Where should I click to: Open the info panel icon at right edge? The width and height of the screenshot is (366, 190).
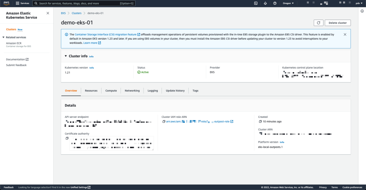[x=362, y=11]
